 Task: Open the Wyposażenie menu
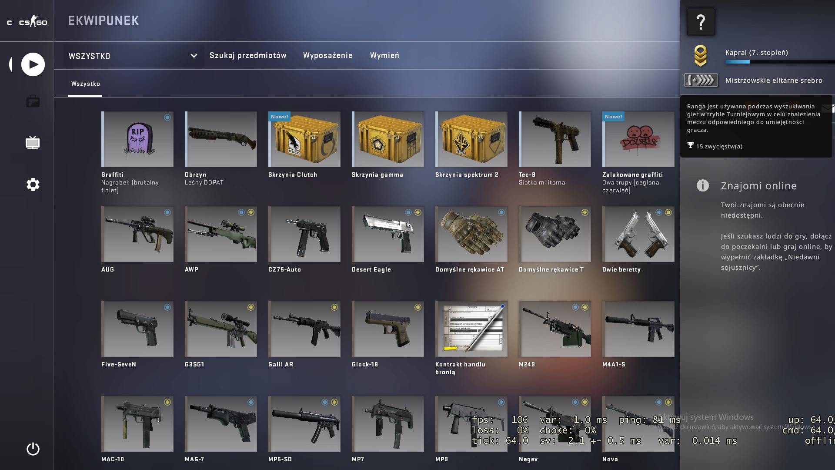(327, 55)
